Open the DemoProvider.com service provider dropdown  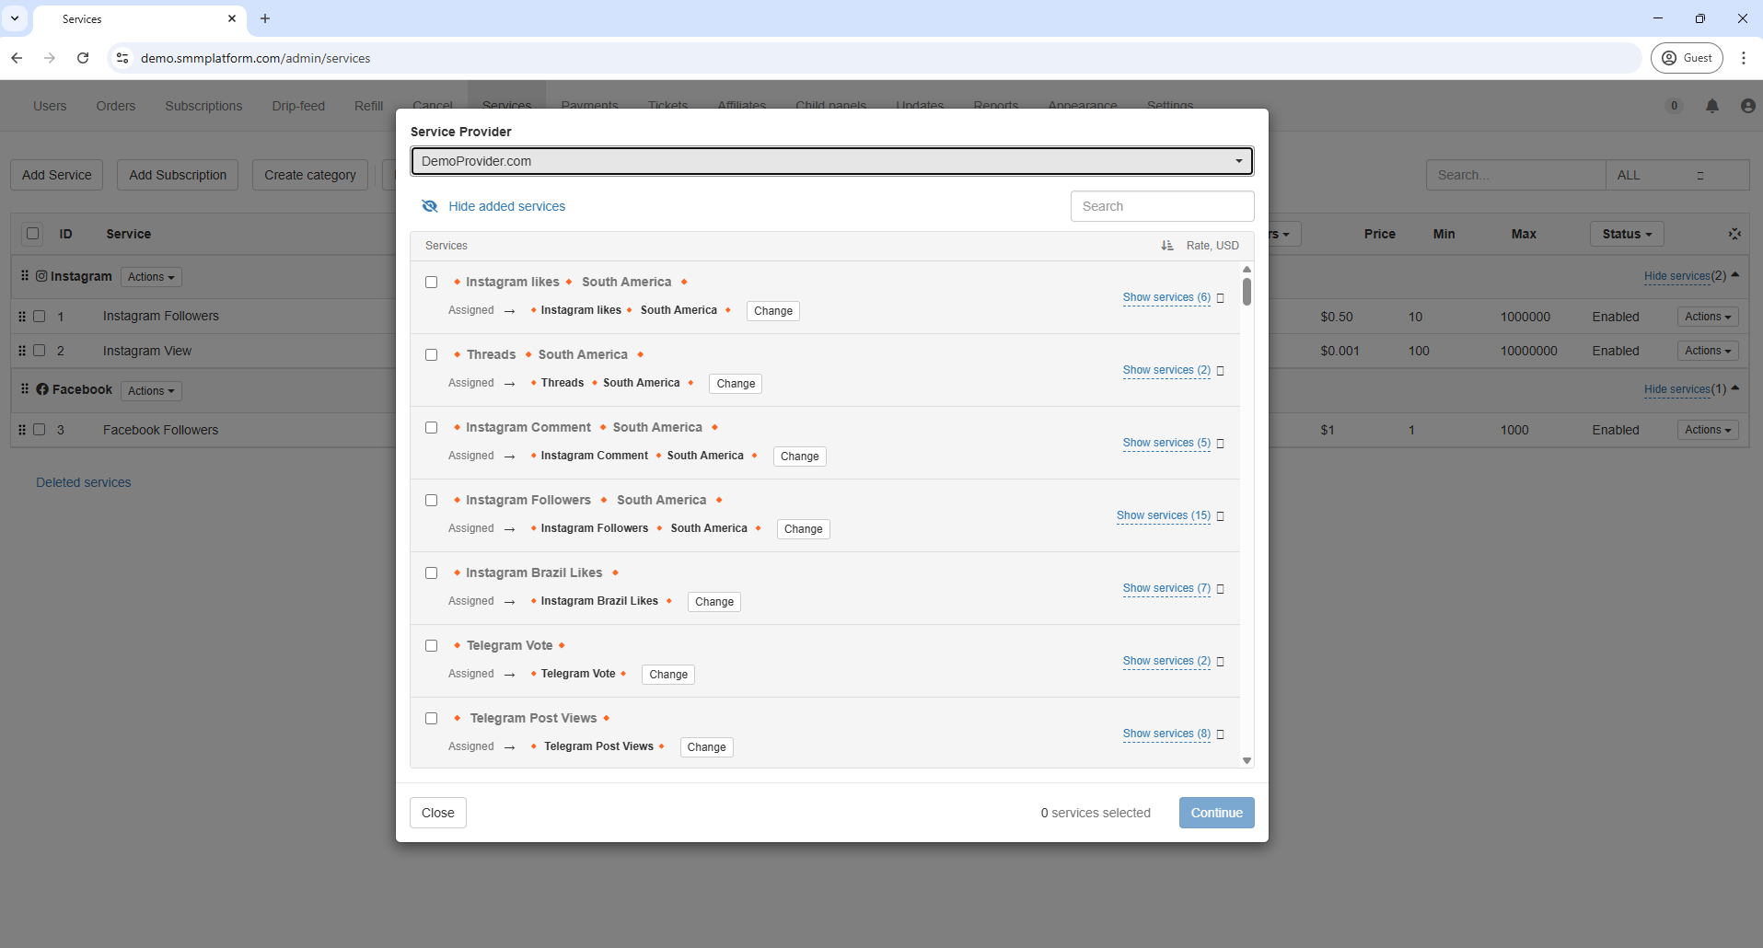(831, 161)
